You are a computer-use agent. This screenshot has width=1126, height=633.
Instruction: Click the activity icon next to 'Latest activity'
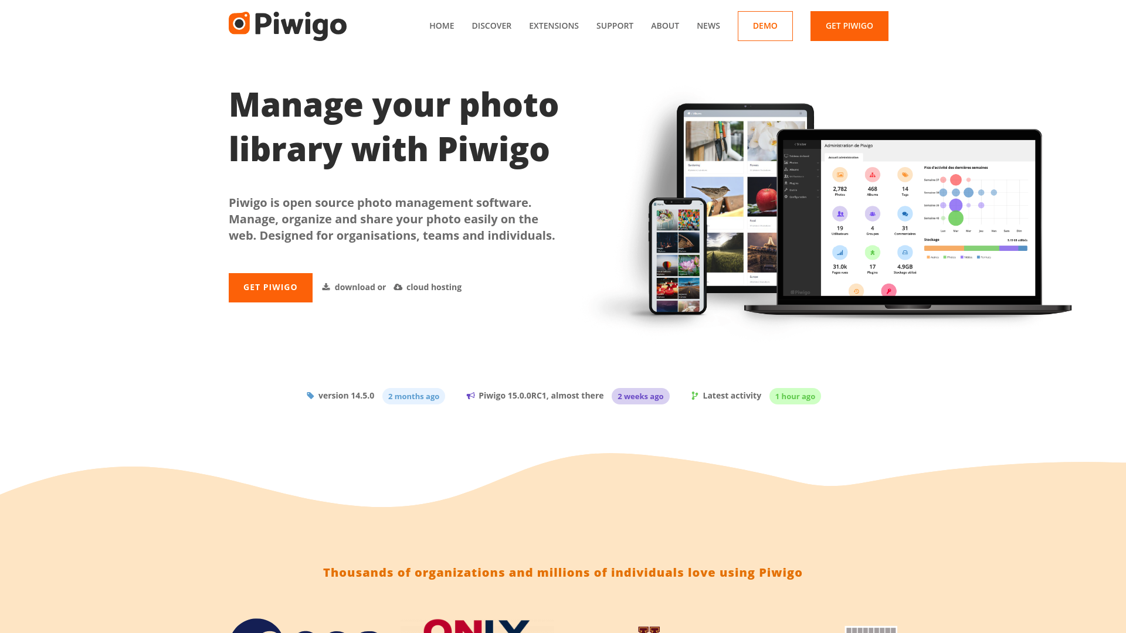(694, 395)
